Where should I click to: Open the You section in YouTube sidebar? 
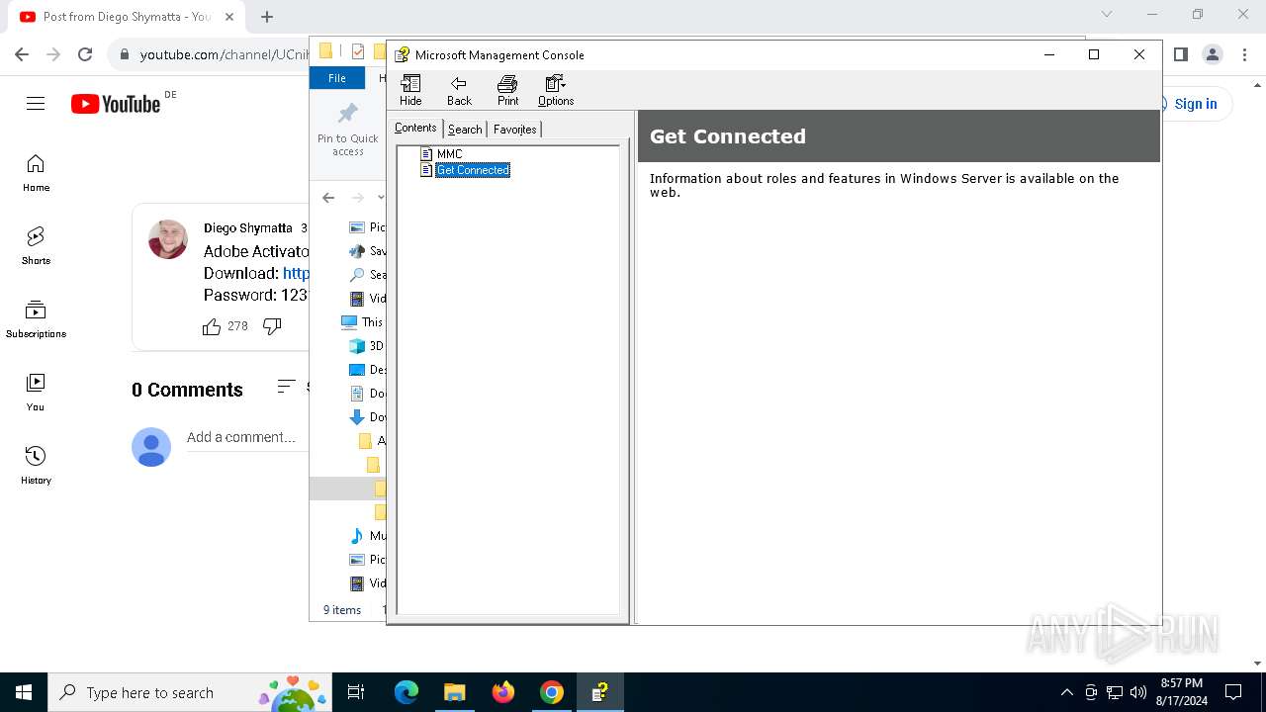(36, 393)
